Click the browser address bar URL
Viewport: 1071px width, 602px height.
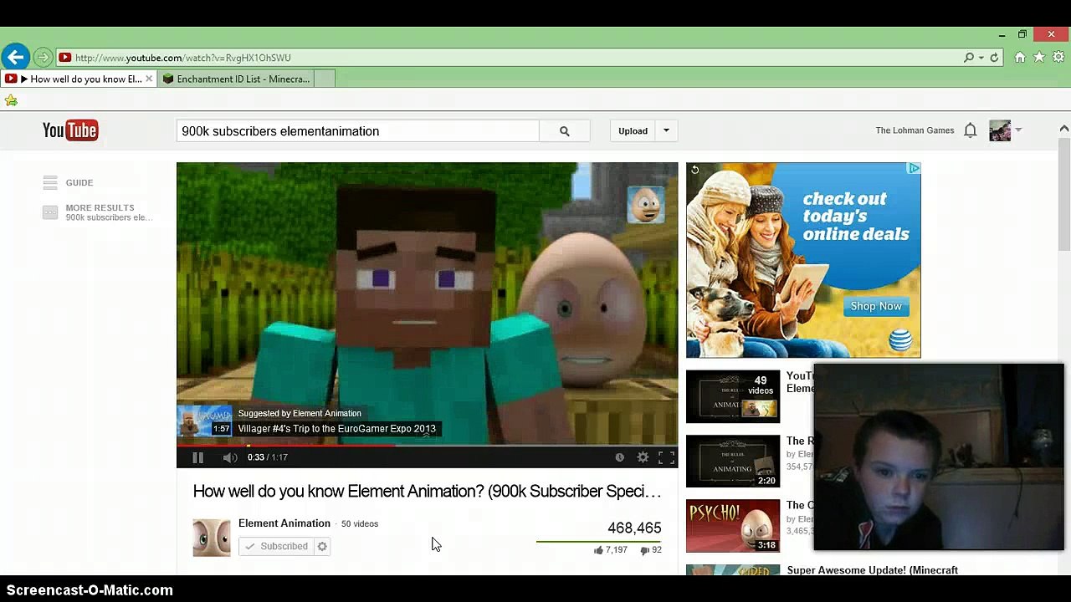[x=183, y=58]
